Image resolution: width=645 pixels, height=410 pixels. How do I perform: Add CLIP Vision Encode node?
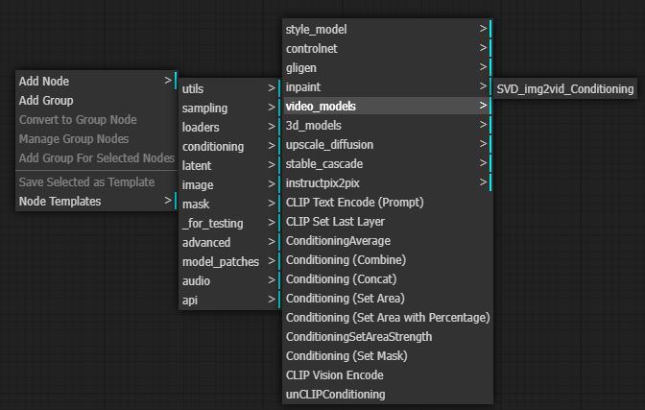click(x=388, y=375)
